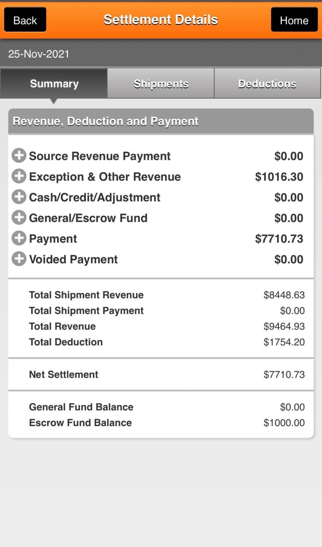322x547 pixels.
Task: Tap the Payment amount $7710.73 row value
Action: 279,239
